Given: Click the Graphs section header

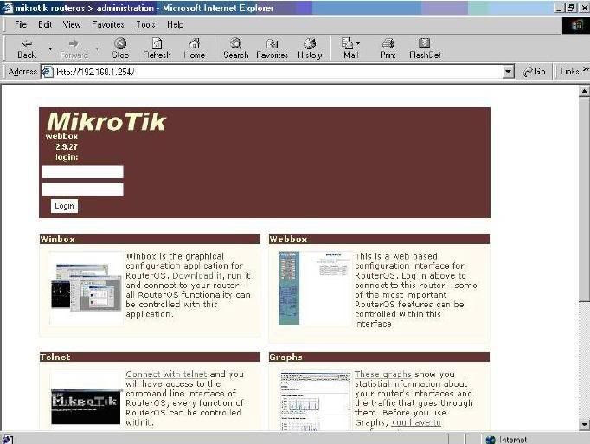Looking at the screenshot, I should (379, 357).
